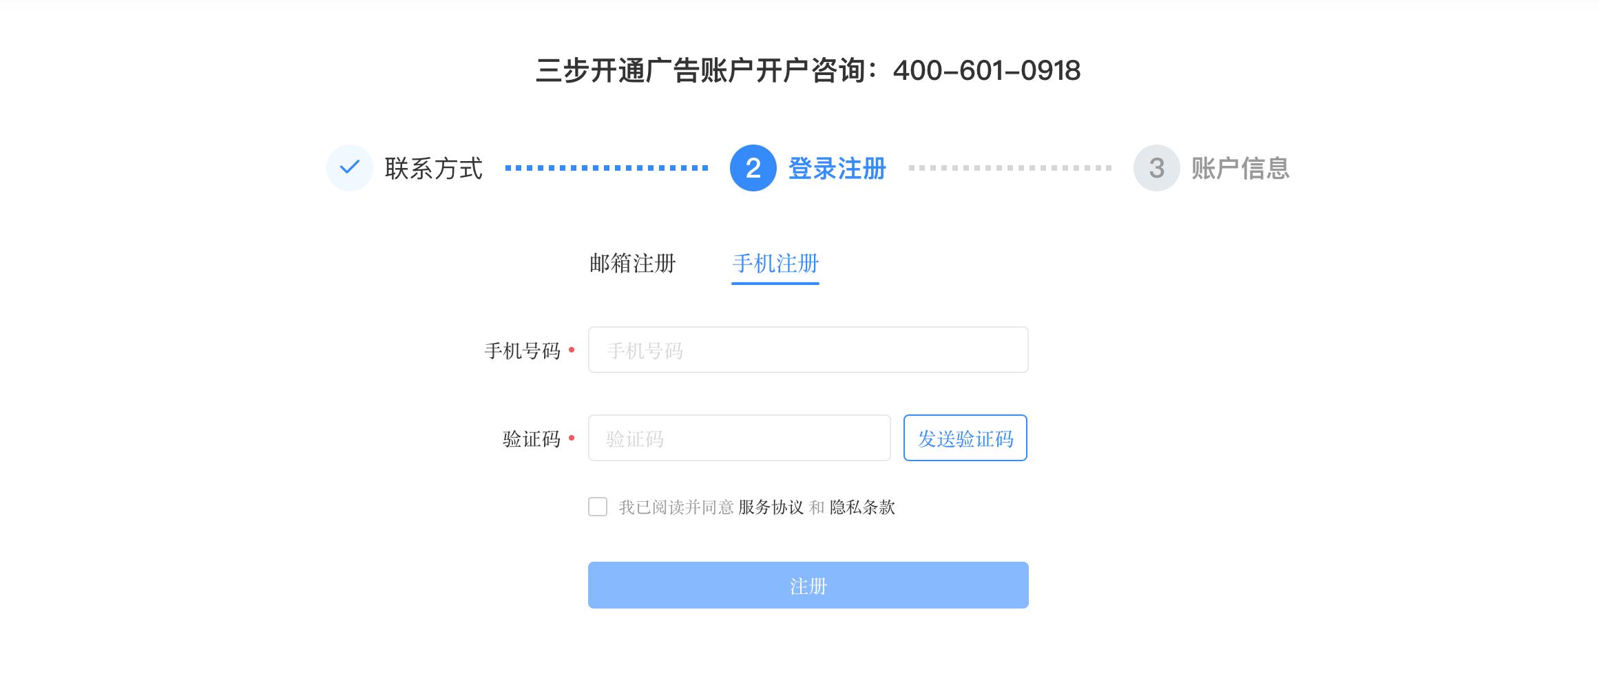The height and width of the screenshot is (698, 1599).
Task: Click the hotline number 400-601-0918
Action: (x=987, y=70)
